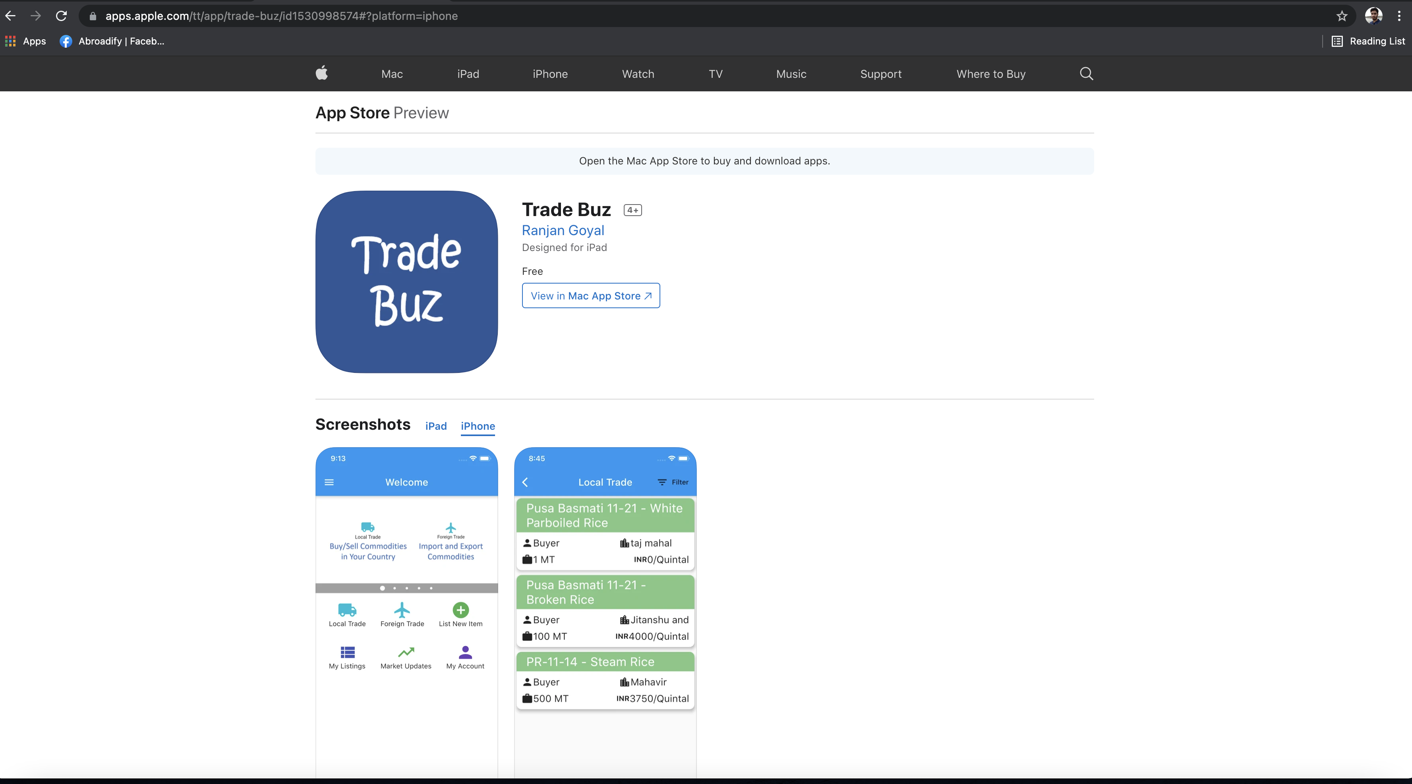Click the browser back arrow
This screenshot has width=1412, height=784.
pyautogui.click(x=10, y=16)
